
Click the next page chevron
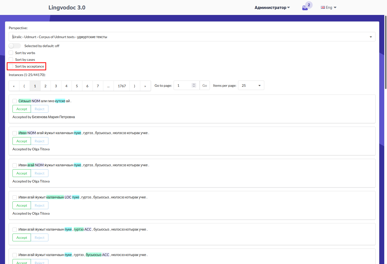click(x=134, y=86)
